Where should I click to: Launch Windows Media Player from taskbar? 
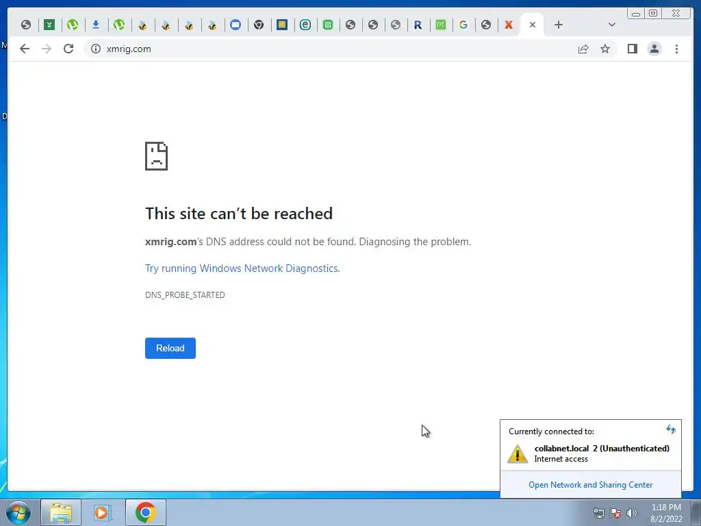pos(102,512)
